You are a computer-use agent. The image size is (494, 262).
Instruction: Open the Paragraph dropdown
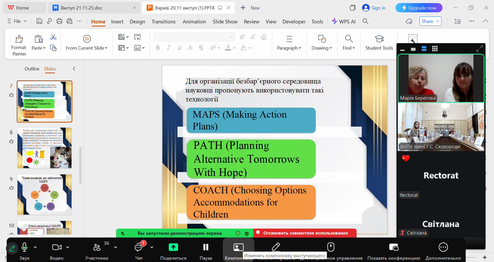tap(289, 48)
